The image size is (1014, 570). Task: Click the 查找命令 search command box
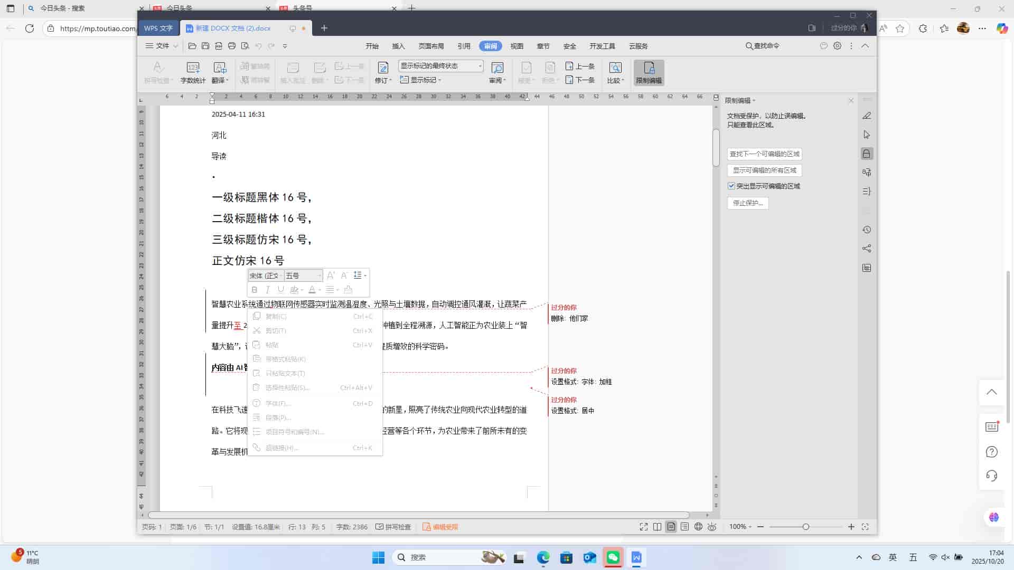[762, 46]
